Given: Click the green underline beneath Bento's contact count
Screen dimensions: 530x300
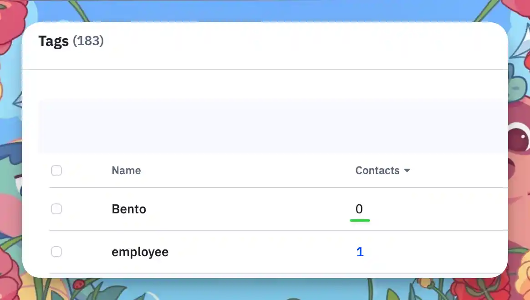Looking at the screenshot, I should pos(360,221).
